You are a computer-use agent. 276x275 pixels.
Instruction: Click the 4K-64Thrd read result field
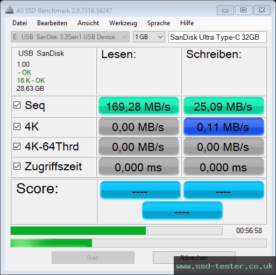pos(139,147)
